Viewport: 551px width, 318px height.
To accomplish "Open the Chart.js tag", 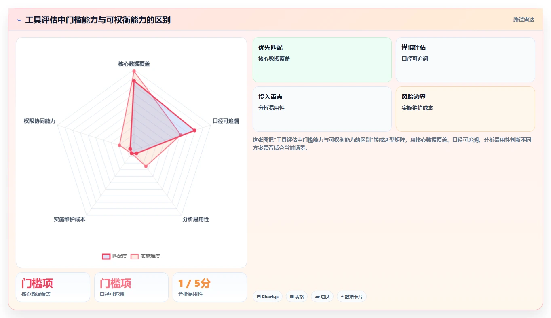I will coord(268,297).
